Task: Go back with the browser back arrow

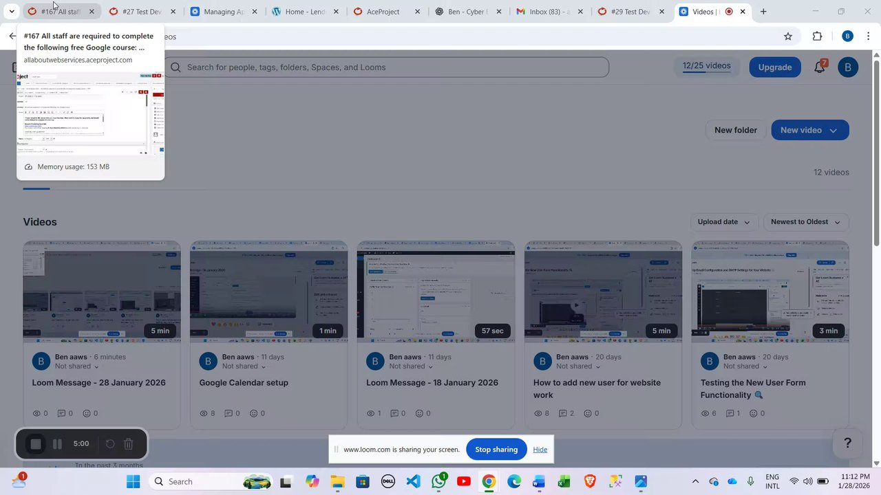Action: point(12,36)
